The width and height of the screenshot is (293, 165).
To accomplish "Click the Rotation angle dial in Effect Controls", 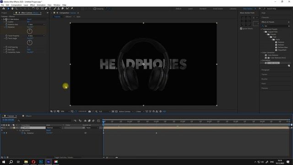I will pyautogui.click(x=29, y=31).
